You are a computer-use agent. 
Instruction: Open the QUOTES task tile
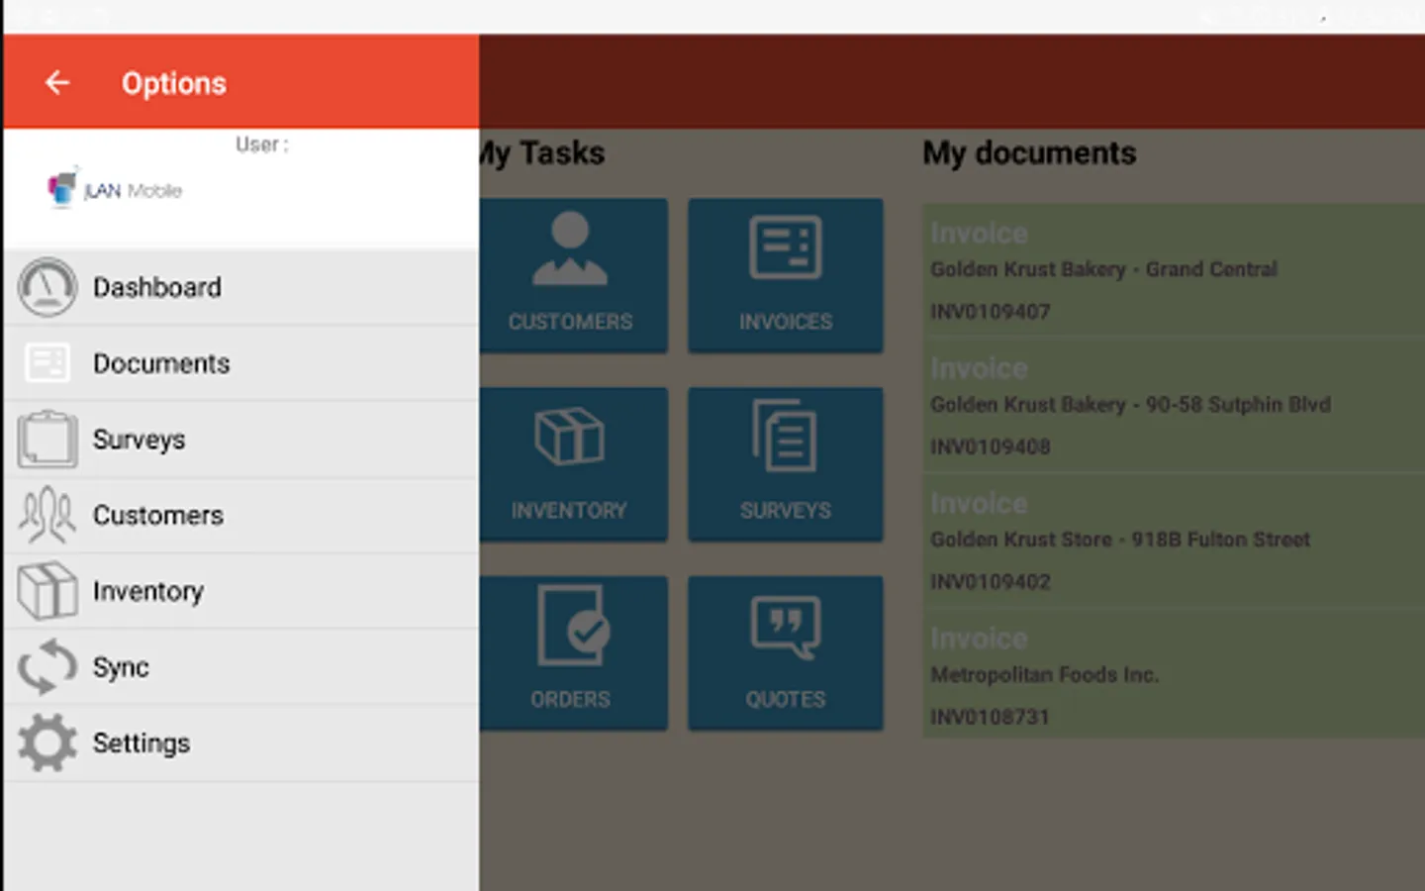point(786,653)
